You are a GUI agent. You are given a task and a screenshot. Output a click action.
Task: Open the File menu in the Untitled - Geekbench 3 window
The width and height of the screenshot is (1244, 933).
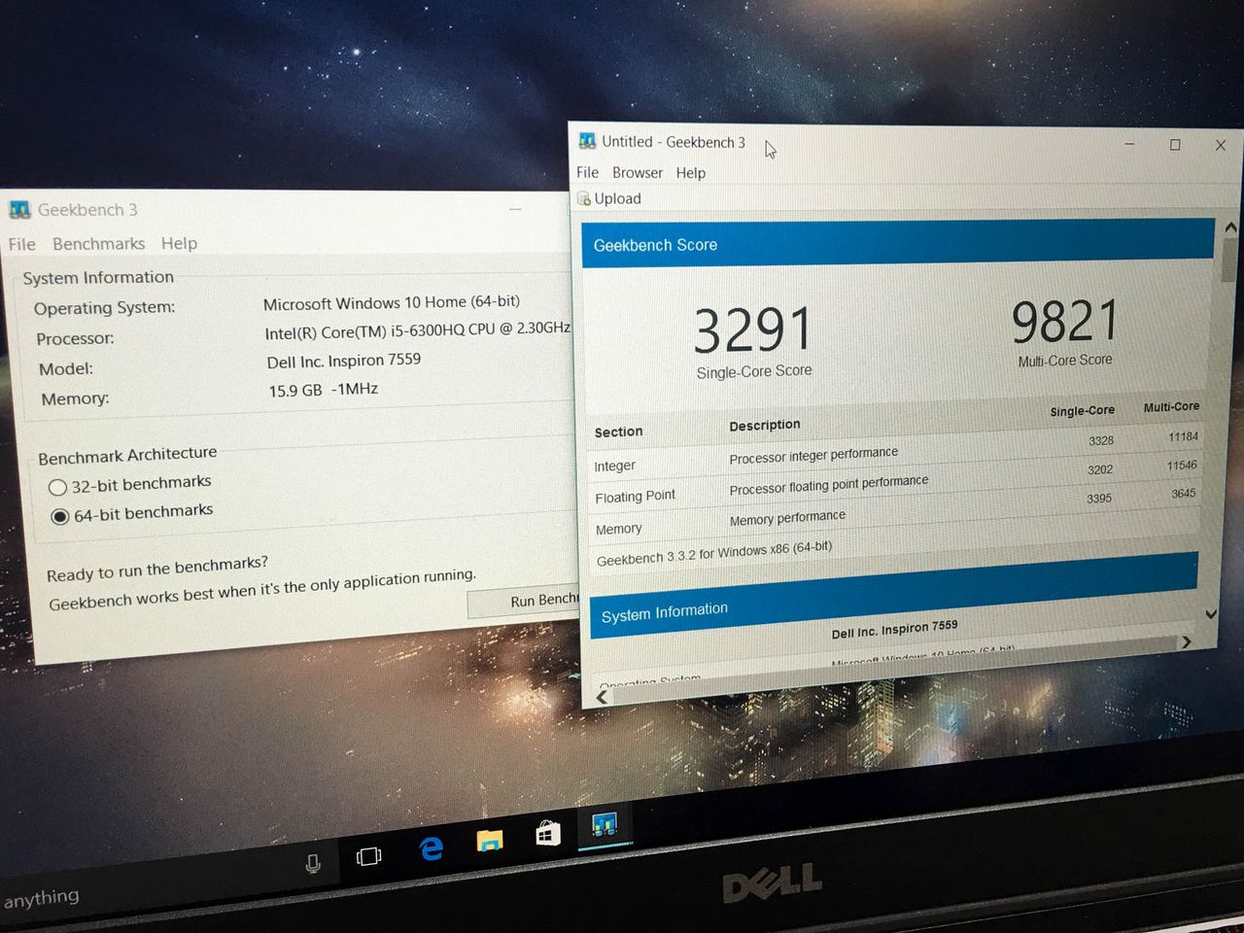point(587,172)
